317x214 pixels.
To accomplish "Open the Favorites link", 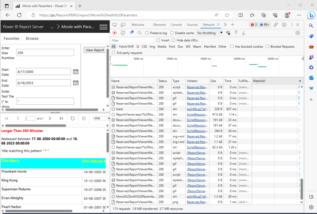I will (x=11, y=38).
